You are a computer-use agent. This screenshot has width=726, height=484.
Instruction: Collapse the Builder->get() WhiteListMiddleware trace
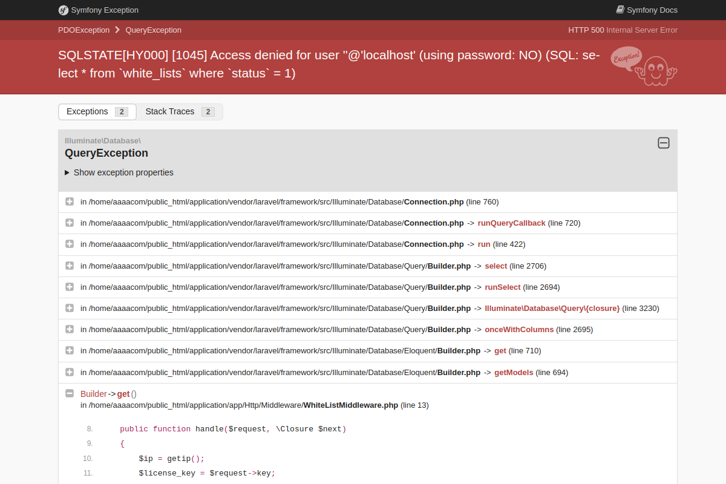point(70,393)
